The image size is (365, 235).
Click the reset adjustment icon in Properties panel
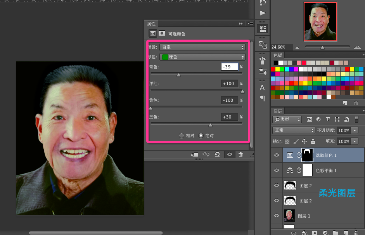217,154
